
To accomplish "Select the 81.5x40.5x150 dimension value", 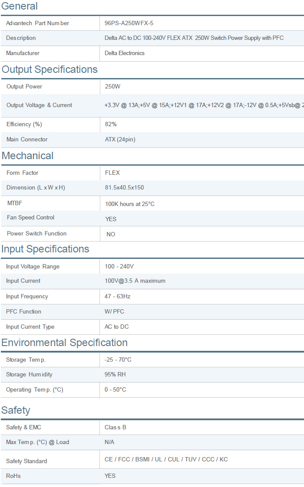I will [124, 188].
